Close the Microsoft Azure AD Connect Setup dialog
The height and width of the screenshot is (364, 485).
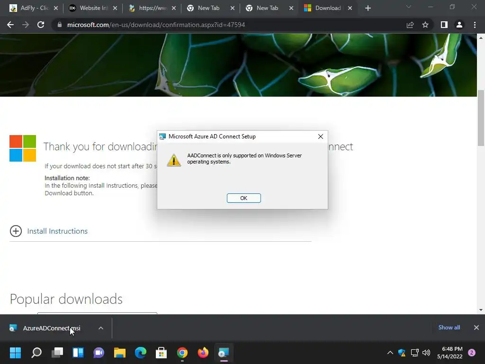tap(321, 136)
